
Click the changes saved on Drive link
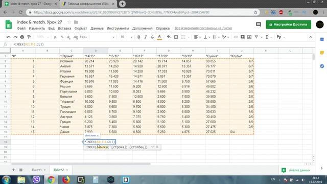point(203,28)
